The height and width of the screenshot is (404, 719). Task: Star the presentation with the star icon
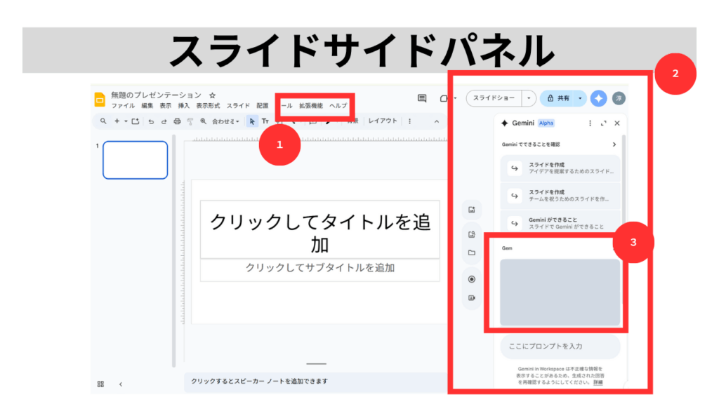point(212,95)
